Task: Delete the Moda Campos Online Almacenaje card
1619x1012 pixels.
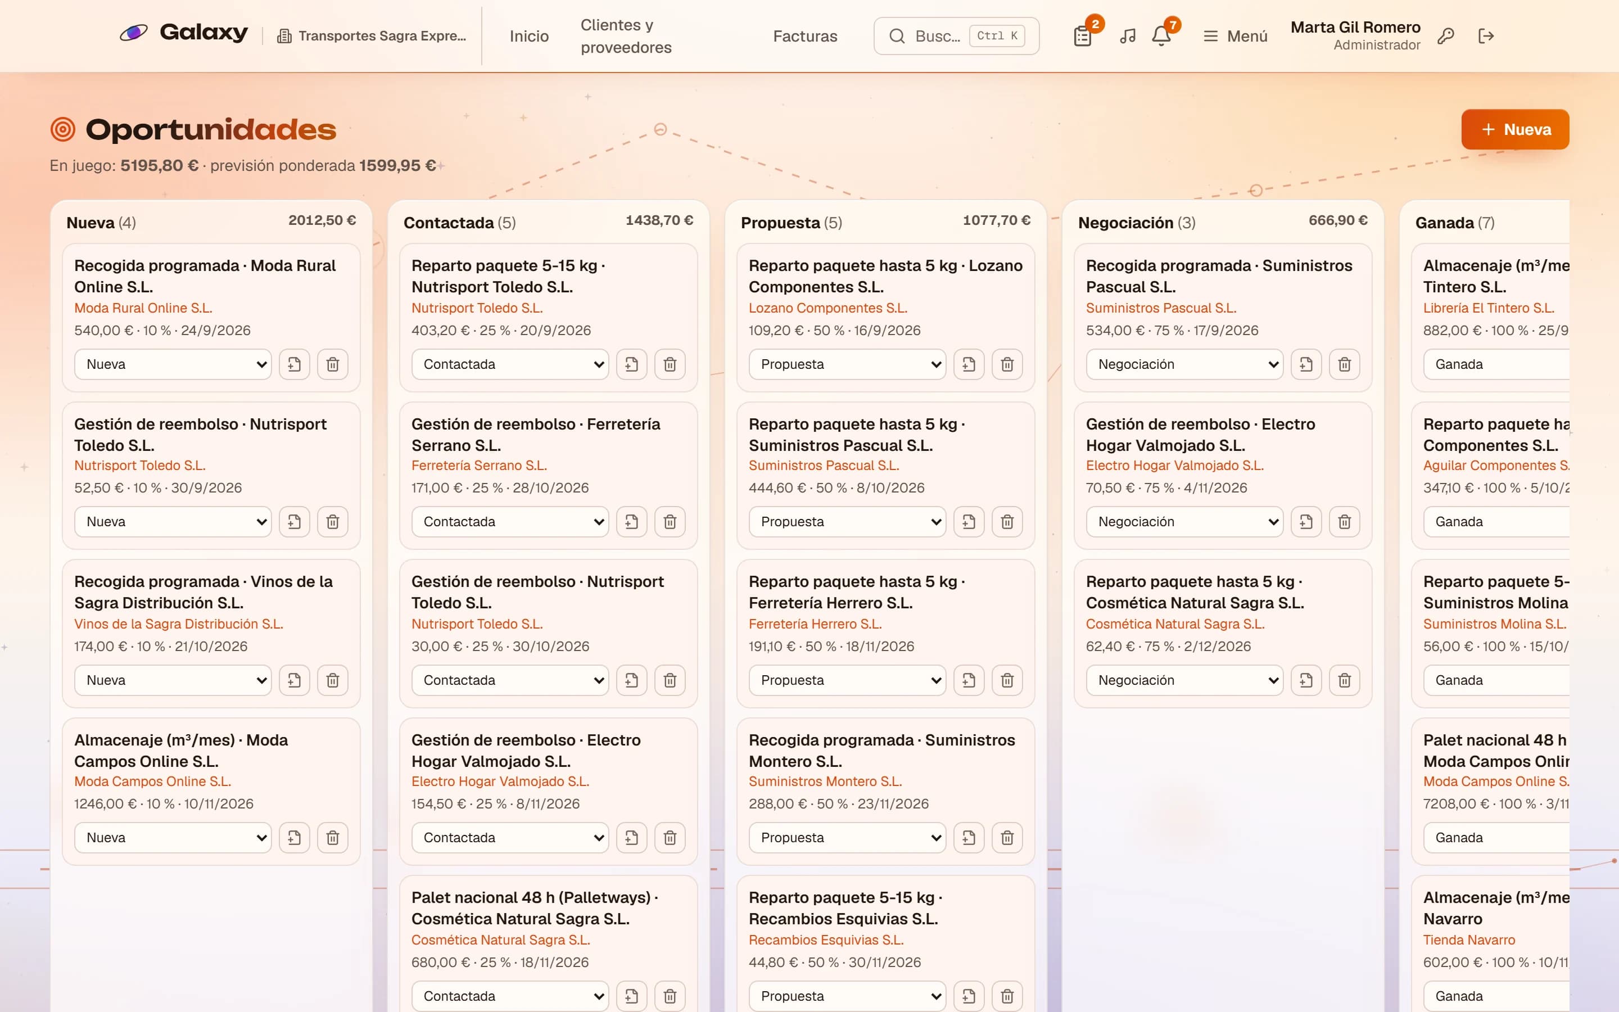Action: pyautogui.click(x=332, y=837)
